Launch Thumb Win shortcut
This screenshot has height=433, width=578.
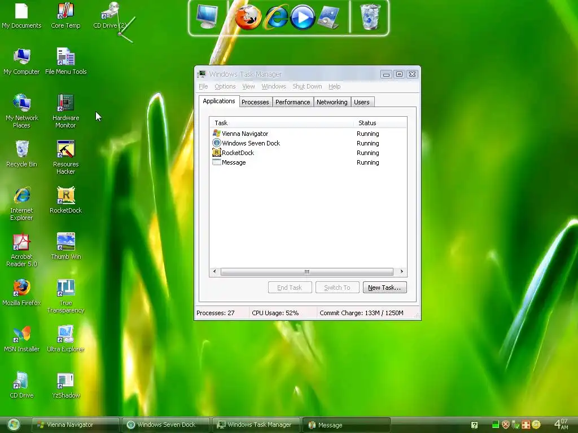coord(65,247)
